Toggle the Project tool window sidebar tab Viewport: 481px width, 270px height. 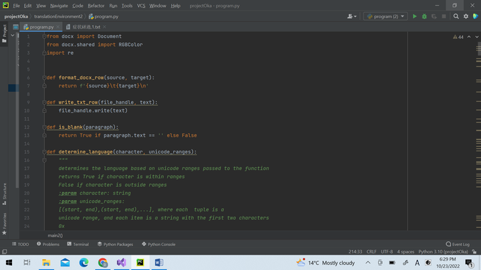(4, 31)
